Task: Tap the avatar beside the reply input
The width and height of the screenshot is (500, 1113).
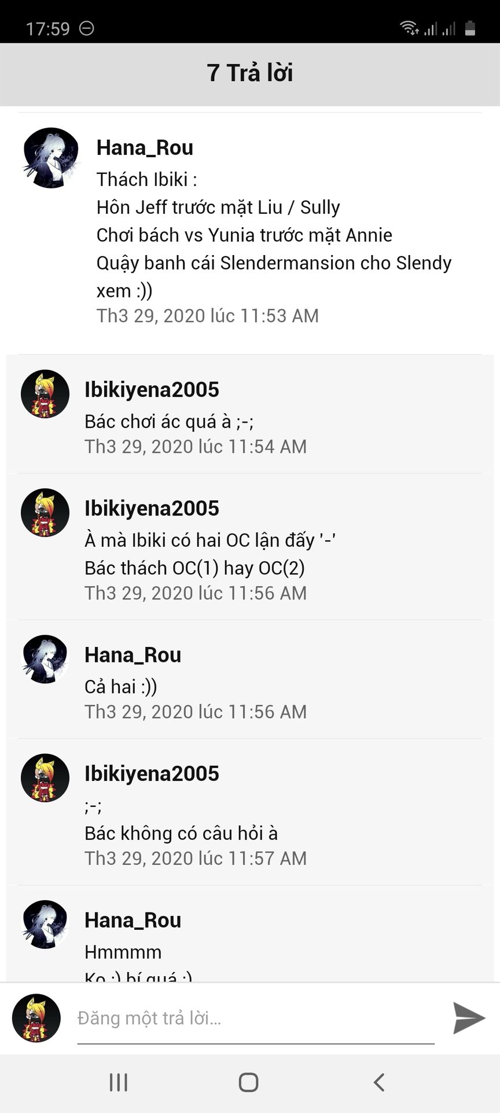Action: coord(36,1019)
